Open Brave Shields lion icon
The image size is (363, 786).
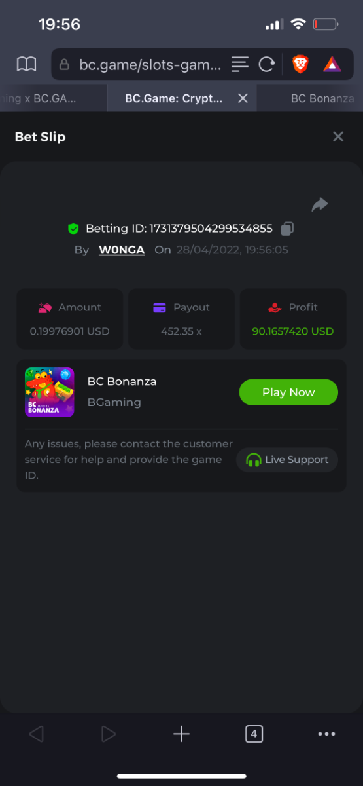click(x=300, y=64)
